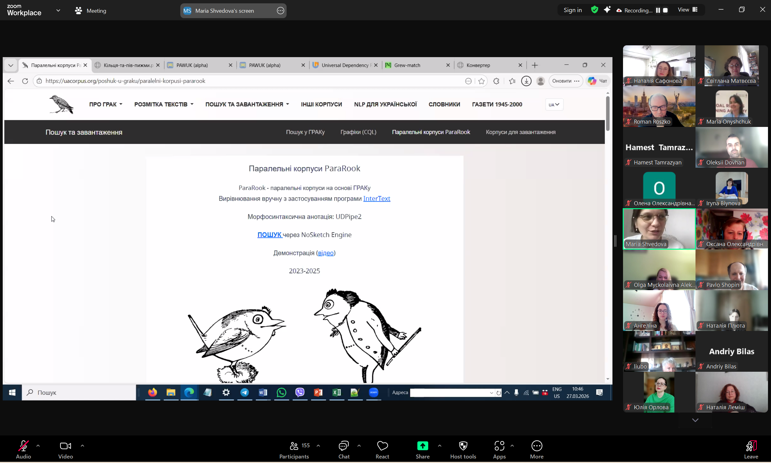
Task: Pause the recording
Action: [x=658, y=10]
